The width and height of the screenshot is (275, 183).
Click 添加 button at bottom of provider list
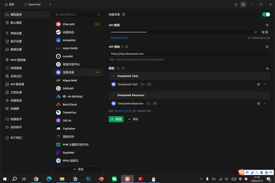(x=78, y=169)
